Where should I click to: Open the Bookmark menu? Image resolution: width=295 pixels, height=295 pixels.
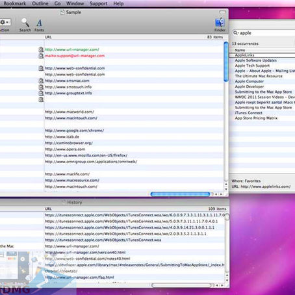point(15,3)
